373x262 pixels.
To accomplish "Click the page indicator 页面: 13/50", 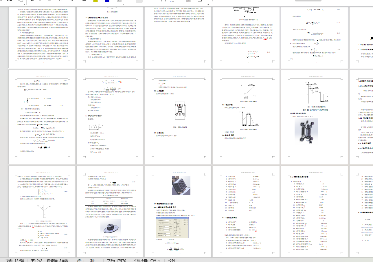I will click(x=15, y=261).
